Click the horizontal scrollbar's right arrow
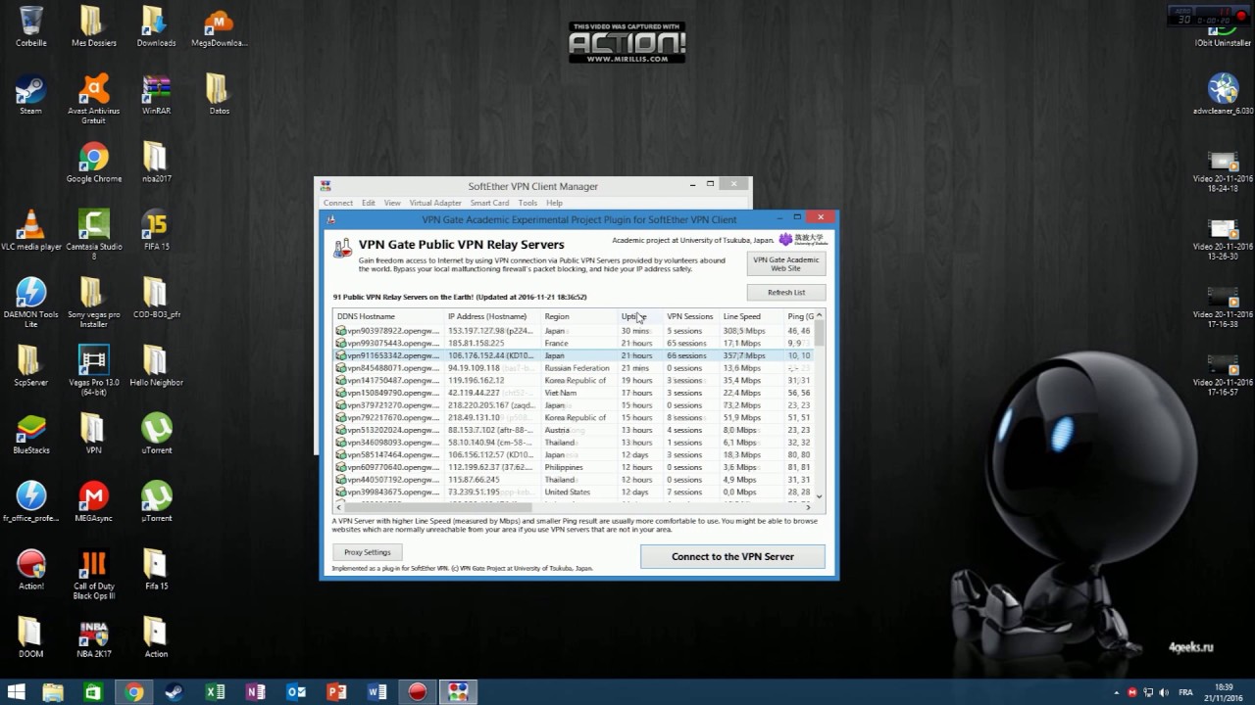The height and width of the screenshot is (705, 1255). (809, 507)
